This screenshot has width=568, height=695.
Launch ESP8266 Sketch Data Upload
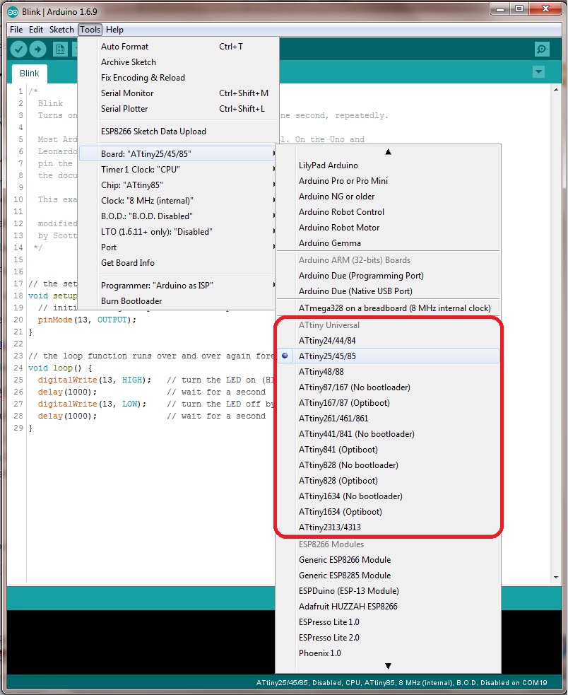177,132
